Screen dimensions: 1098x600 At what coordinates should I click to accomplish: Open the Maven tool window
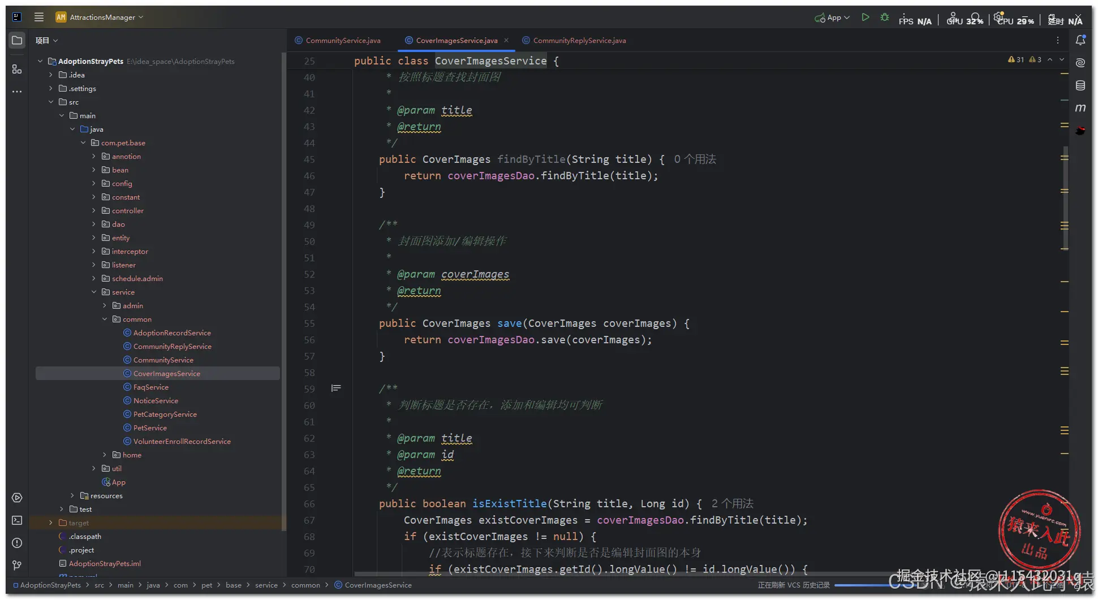pyautogui.click(x=1080, y=107)
